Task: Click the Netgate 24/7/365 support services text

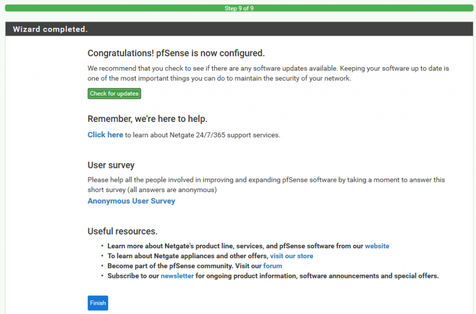Action: coord(202,135)
